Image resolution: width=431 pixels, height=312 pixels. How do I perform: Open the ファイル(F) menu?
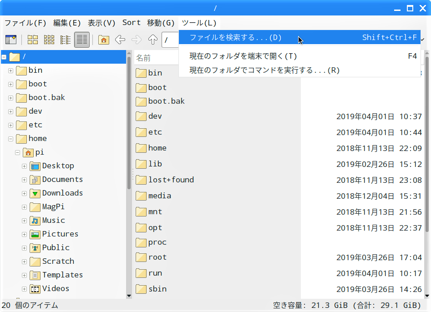(25, 23)
